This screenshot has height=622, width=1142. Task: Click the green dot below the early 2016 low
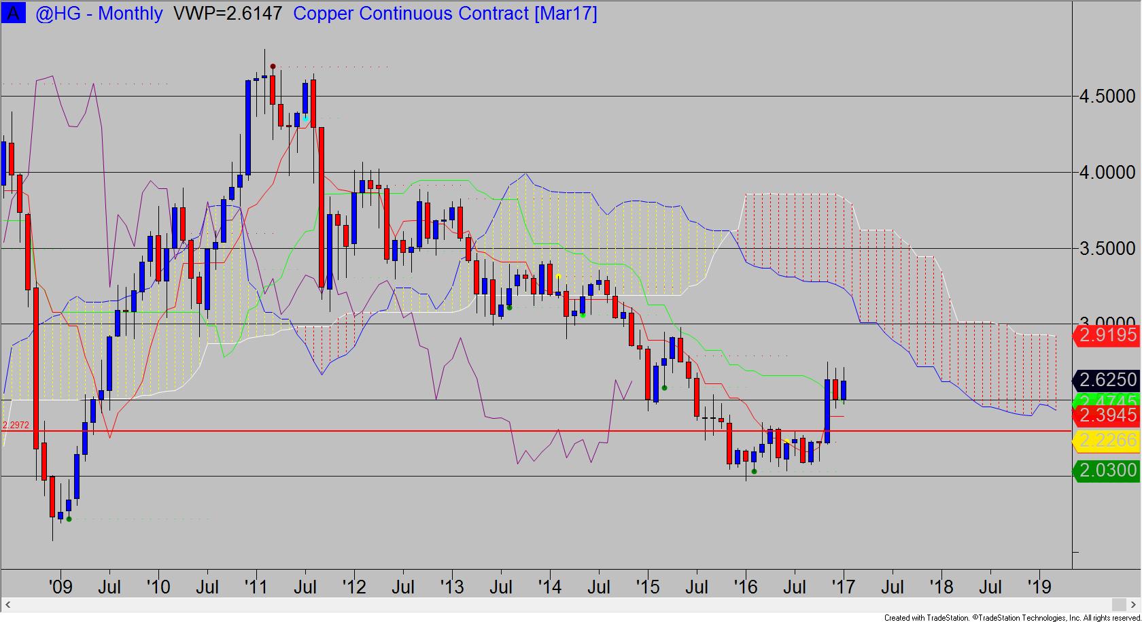coord(754,472)
